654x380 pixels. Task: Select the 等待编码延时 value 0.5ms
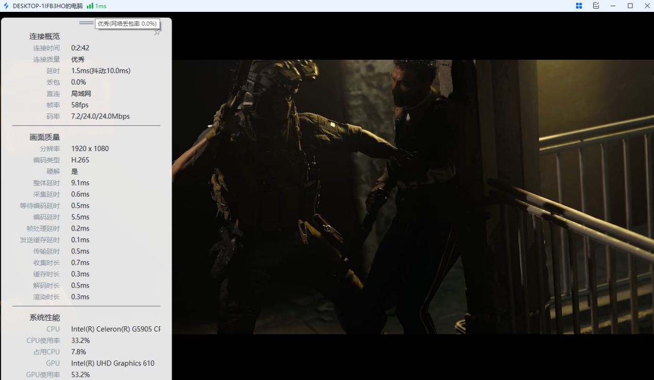80,205
